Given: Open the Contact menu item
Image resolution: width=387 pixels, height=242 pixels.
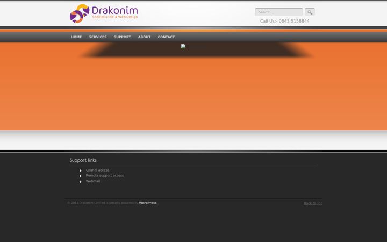Looking at the screenshot, I should click(x=166, y=37).
